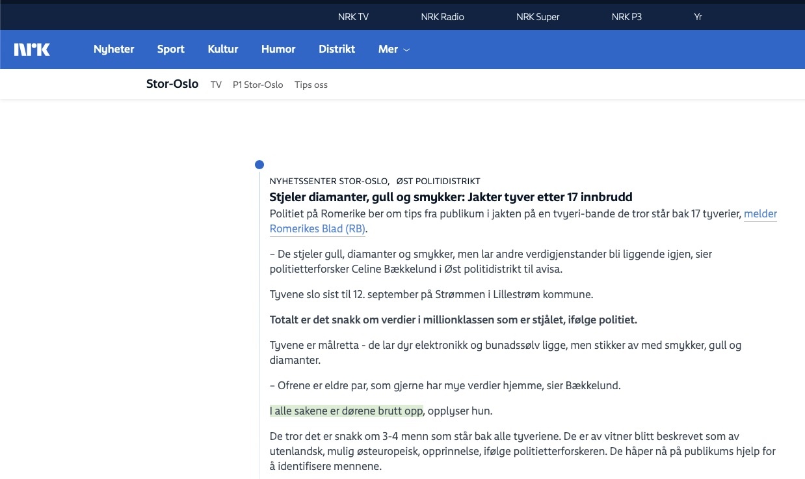
Task: Open the Romerikes Blad (RB) source link
Action: pyautogui.click(x=317, y=228)
